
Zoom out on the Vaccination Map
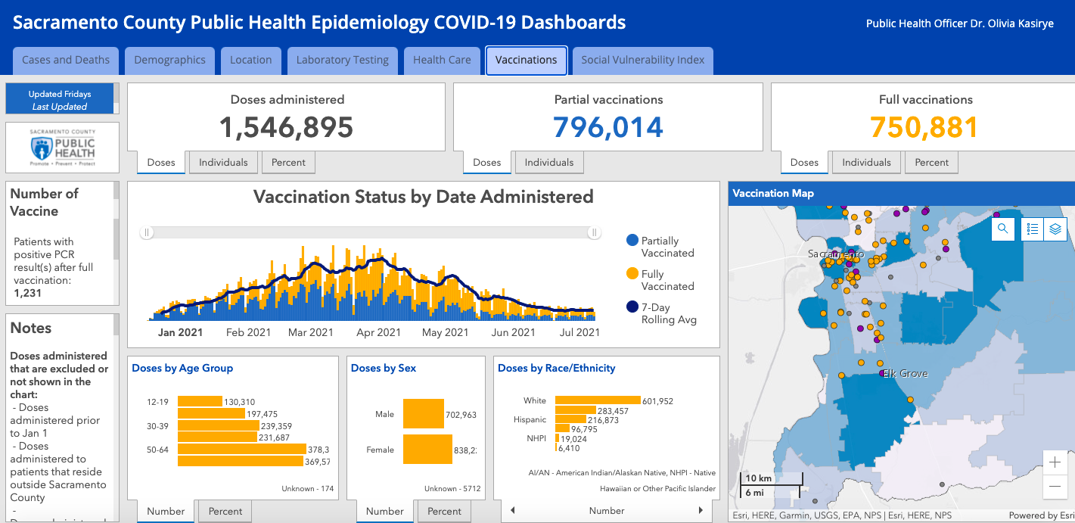(x=1055, y=487)
